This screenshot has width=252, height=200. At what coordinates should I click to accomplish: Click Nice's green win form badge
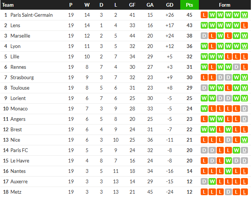pyautogui.click(x=244, y=140)
